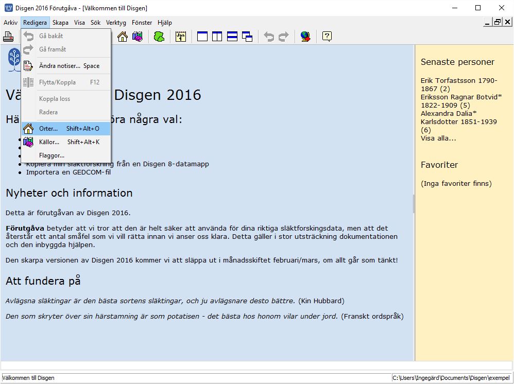Screen dimensions: 514x384
Task: Click the Disgen 8-datamapp copy link
Action: 117,164
